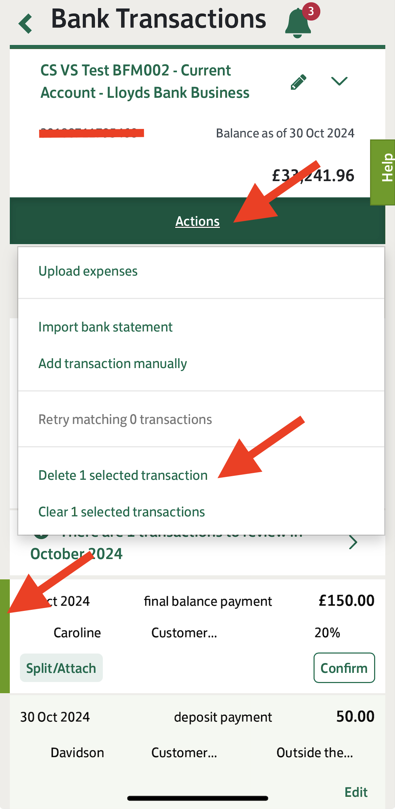This screenshot has height=809, width=395.
Task: Select Upload expenses from the menu
Action: click(x=88, y=271)
